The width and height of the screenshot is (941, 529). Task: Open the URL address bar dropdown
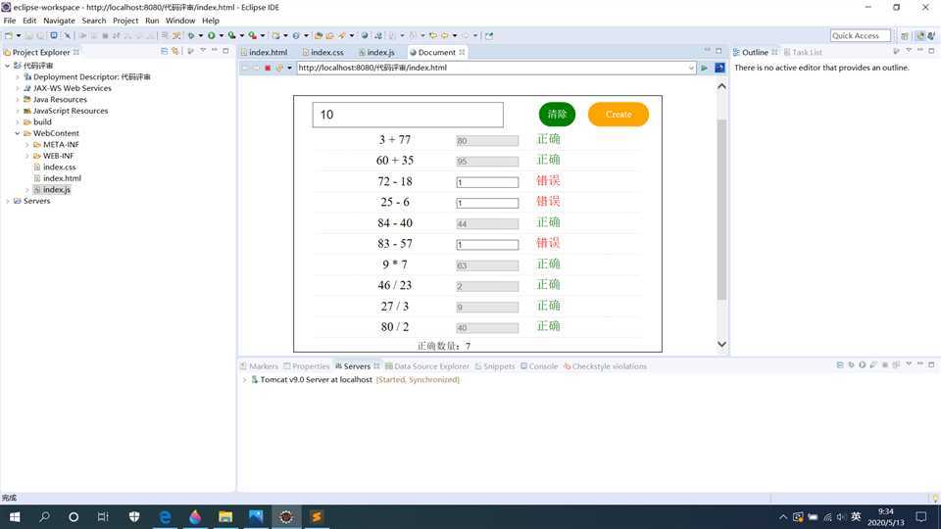pyautogui.click(x=691, y=68)
